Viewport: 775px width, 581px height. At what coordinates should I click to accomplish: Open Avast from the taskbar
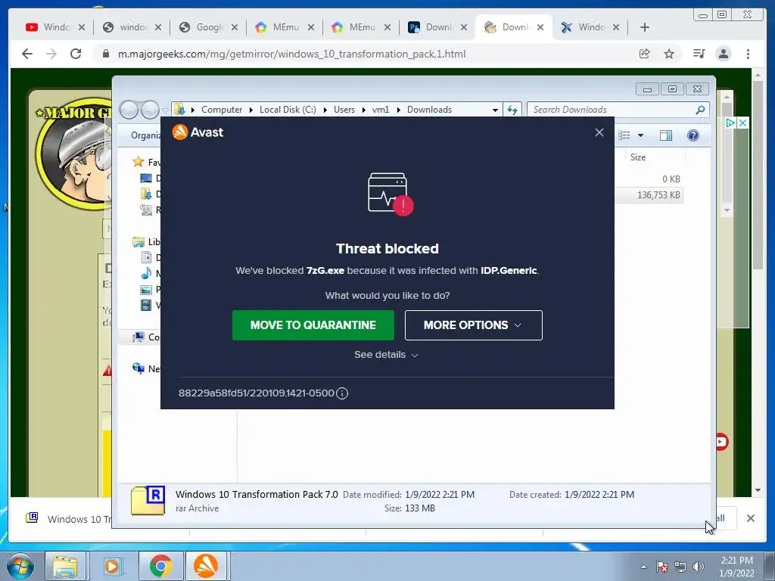[206, 566]
